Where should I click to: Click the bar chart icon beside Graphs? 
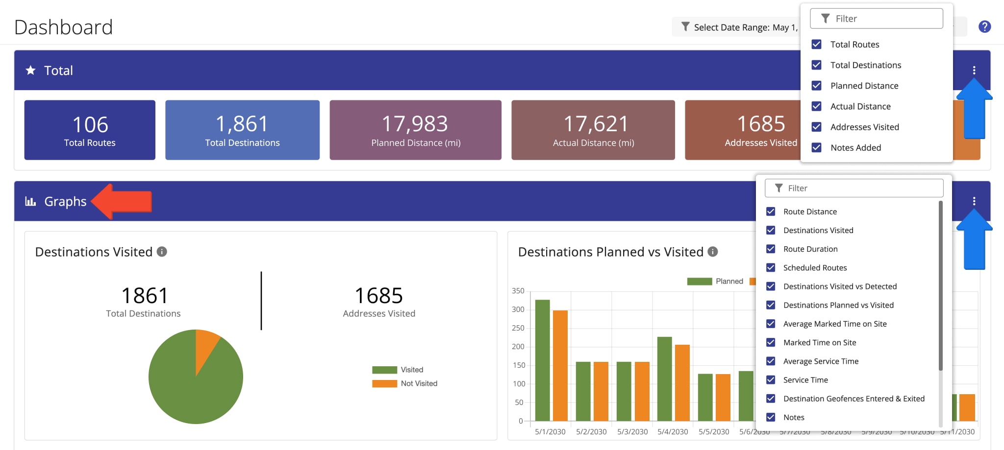coord(30,201)
